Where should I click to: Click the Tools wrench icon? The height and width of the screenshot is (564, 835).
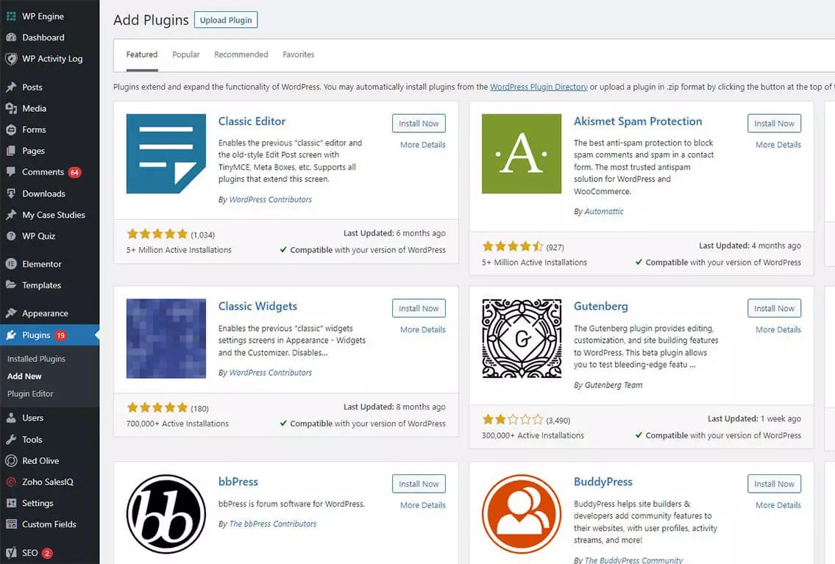pos(11,440)
